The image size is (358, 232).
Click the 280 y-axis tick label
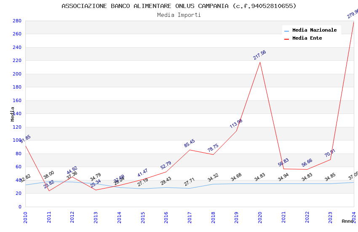[17, 21]
